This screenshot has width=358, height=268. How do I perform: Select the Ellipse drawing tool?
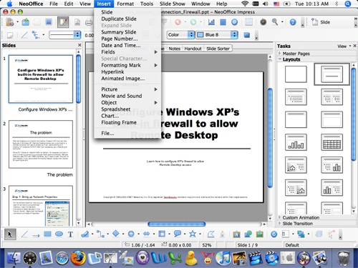click(x=59, y=234)
